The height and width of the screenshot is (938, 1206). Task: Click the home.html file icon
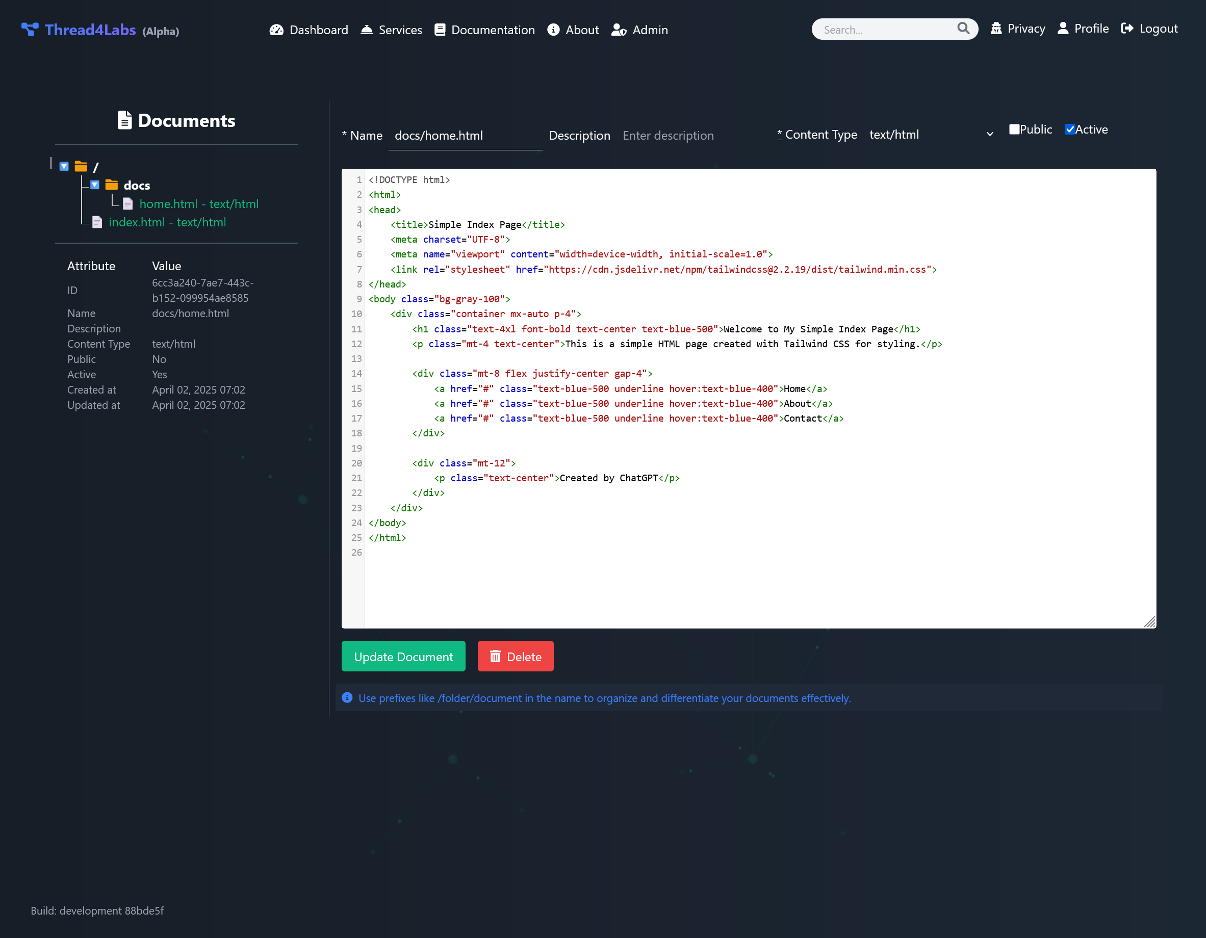[127, 204]
